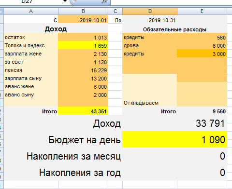Select the expense value 560
Viewport: 232px width, 189px height.
[x=202, y=37]
